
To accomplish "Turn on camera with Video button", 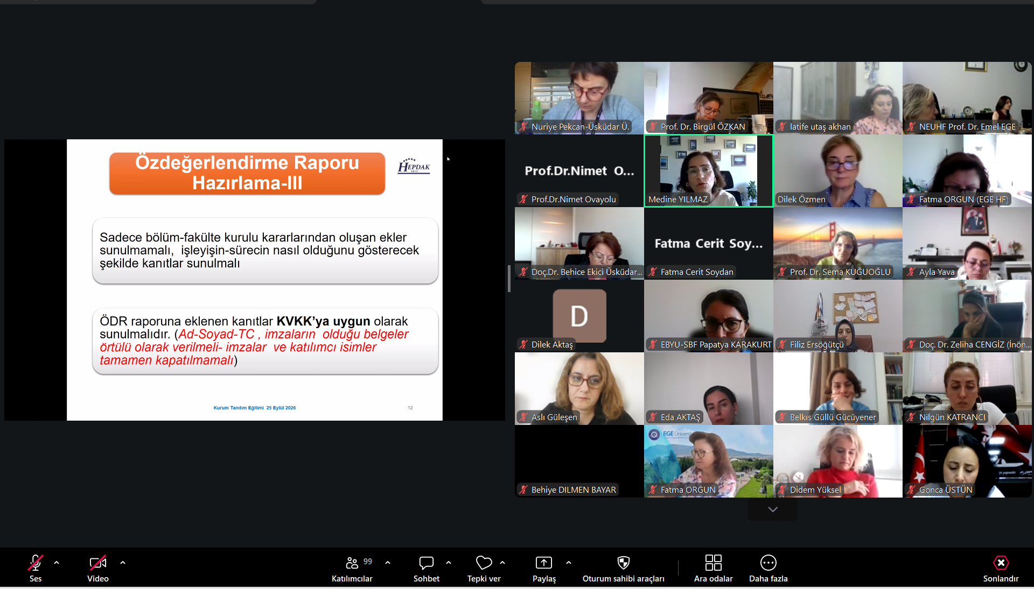I will point(97,568).
